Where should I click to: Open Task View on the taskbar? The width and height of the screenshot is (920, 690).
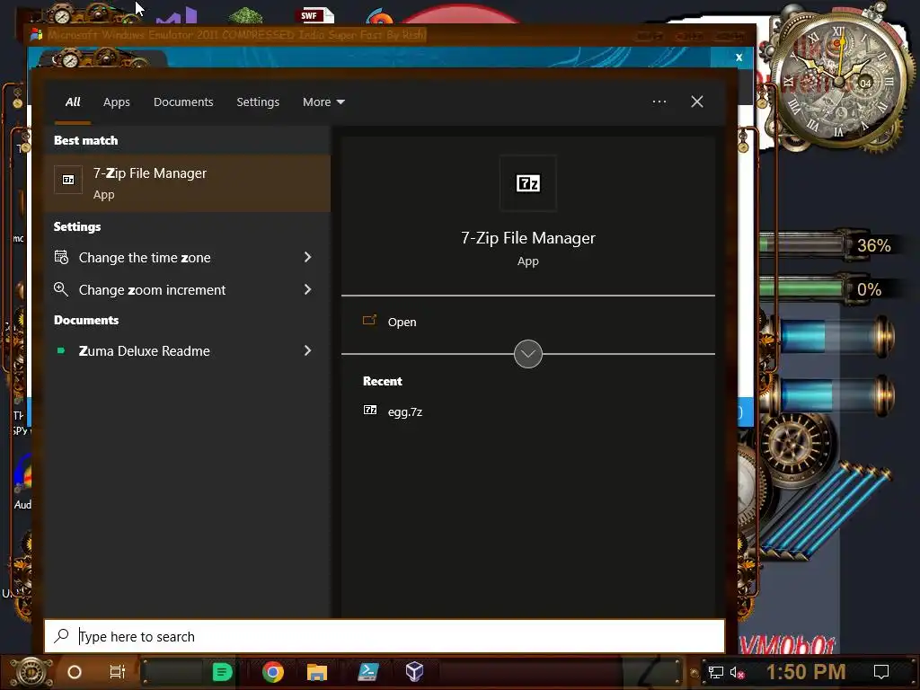tap(118, 672)
